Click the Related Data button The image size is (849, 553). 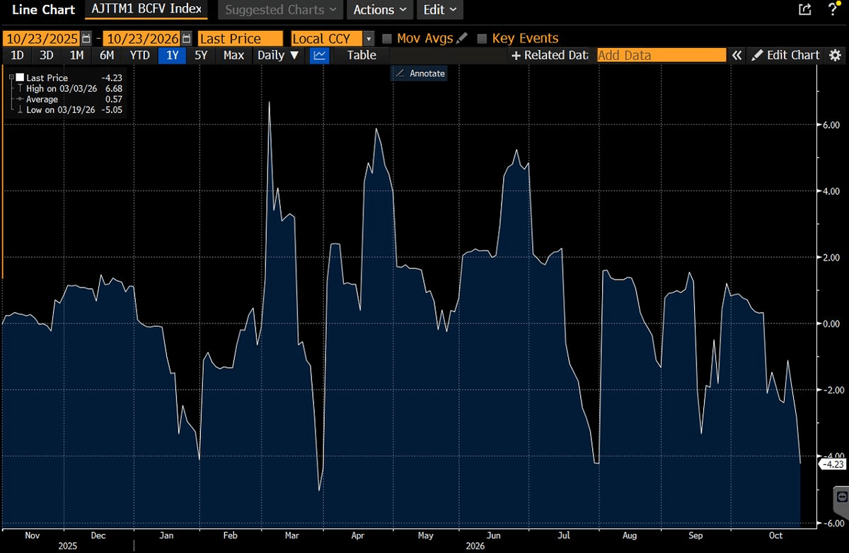[x=550, y=55]
